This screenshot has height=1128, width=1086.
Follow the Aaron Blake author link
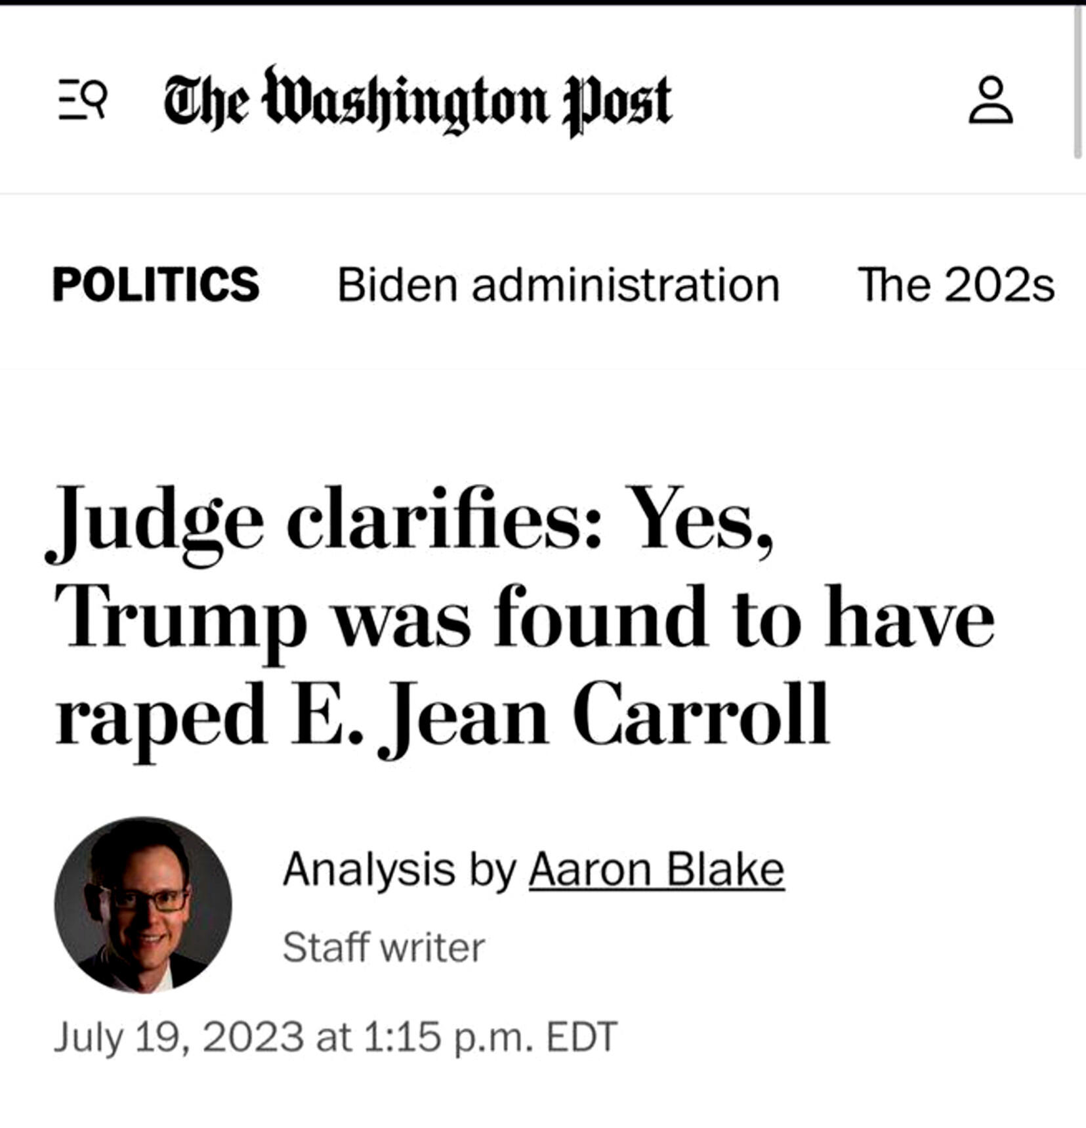tap(656, 869)
